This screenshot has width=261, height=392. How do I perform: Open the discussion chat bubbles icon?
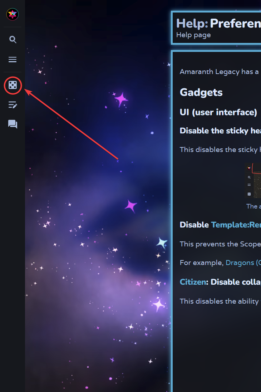point(13,124)
